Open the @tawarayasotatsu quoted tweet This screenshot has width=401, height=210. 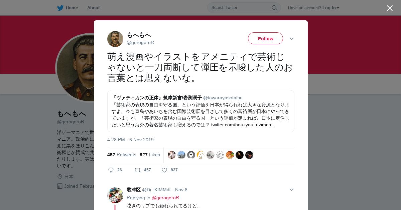pos(201,111)
